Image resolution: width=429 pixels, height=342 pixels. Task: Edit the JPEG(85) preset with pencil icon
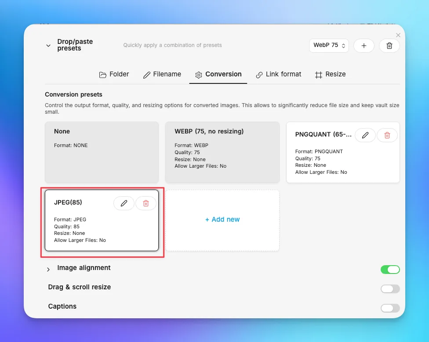pos(124,203)
